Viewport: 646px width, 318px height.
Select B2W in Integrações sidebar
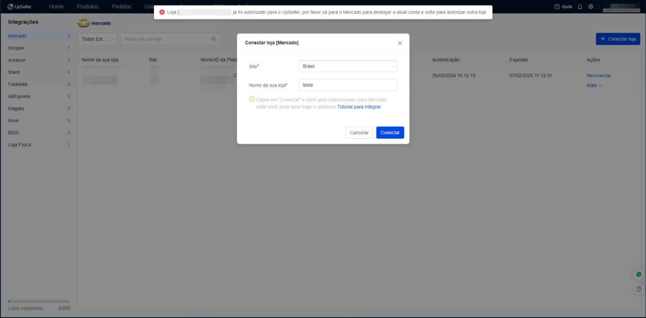pos(39,132)
